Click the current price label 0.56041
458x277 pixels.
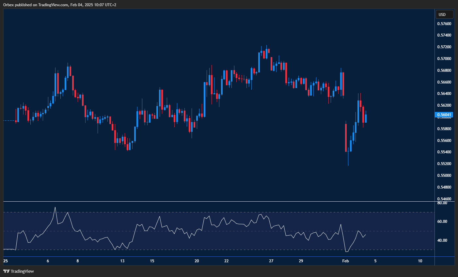click(x=444, y=115)
